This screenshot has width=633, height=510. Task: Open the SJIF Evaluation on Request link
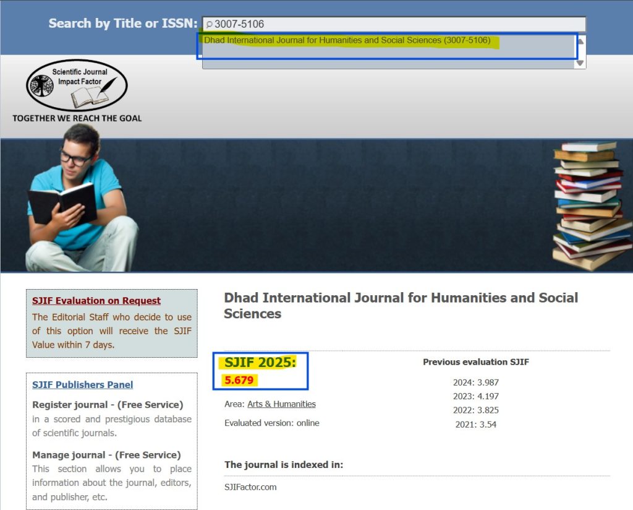click(x=96, y=301)
